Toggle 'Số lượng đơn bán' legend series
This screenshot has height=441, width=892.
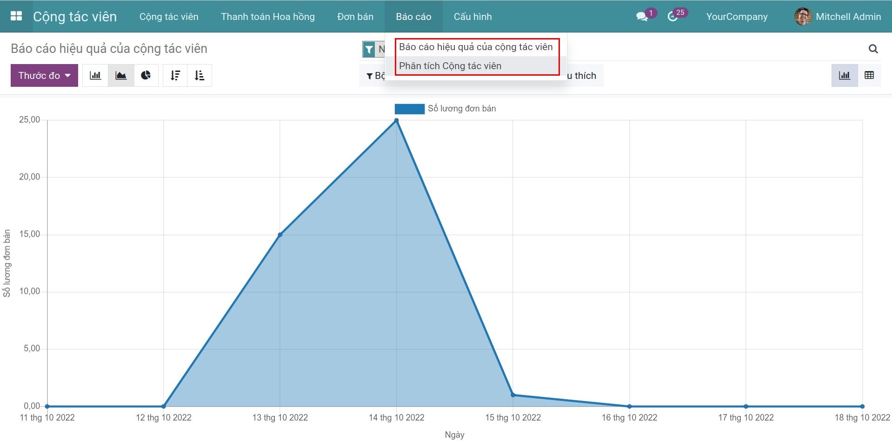(445, 109)
